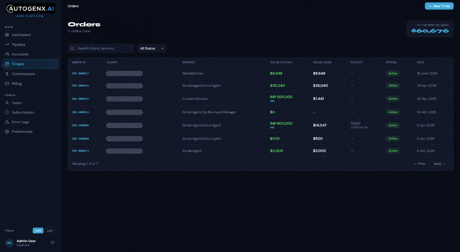Click the Order ID column header

tap(79, 62)
